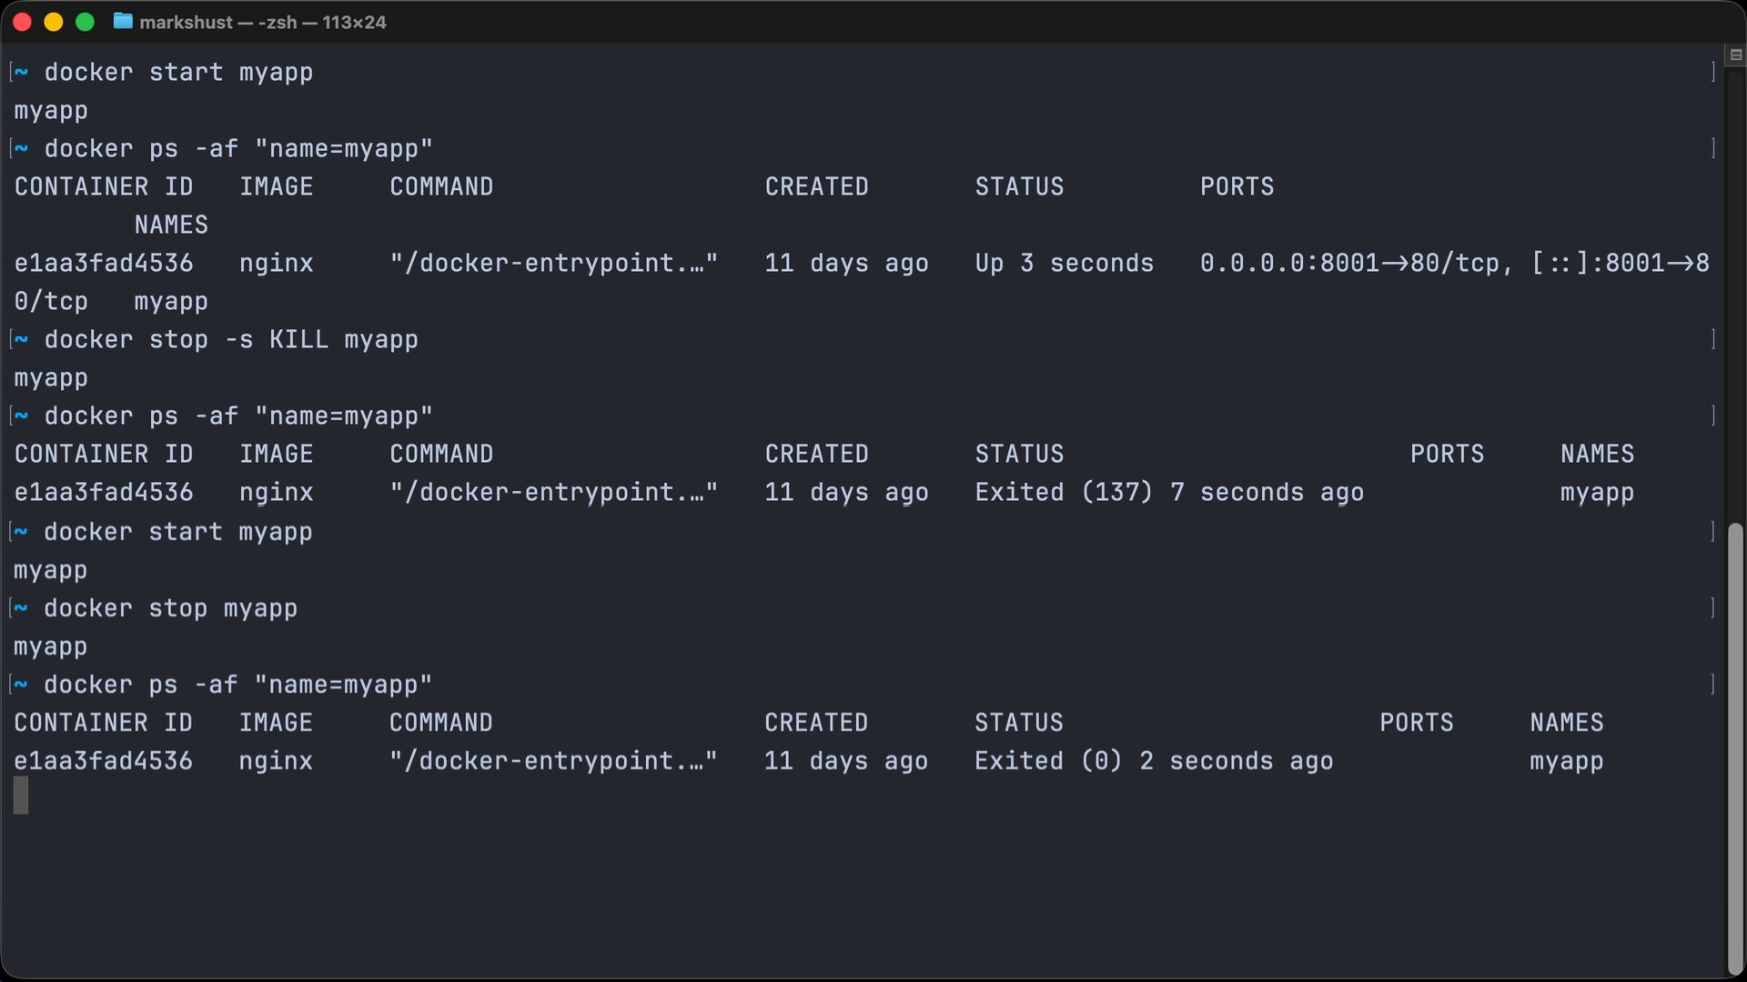Click container ID e1aa3fad4536 in last output
The width and height of the screenshot is (1747, 982).
104,761
